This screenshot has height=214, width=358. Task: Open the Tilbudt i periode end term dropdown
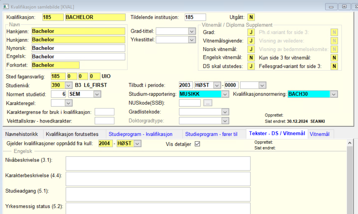pos(262,85)
